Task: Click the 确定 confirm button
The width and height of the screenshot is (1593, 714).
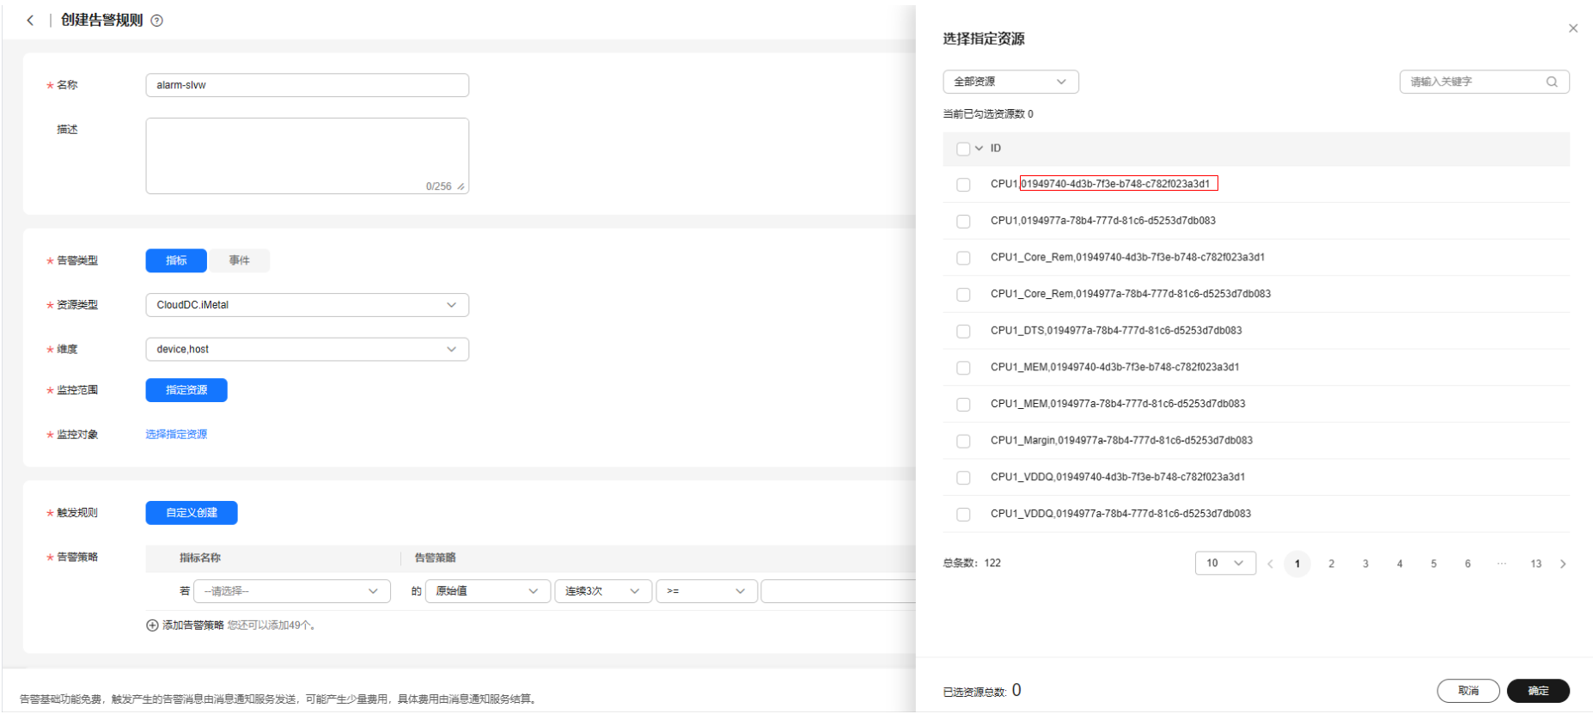Action: (1538, 691)
